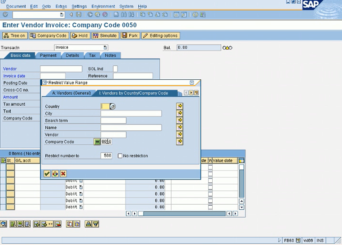Image resolution: width=342 pixels, height=245 pixels.
Task: Click the Customize Local Layout monitor icon
Action: click(x=202, y=15)
